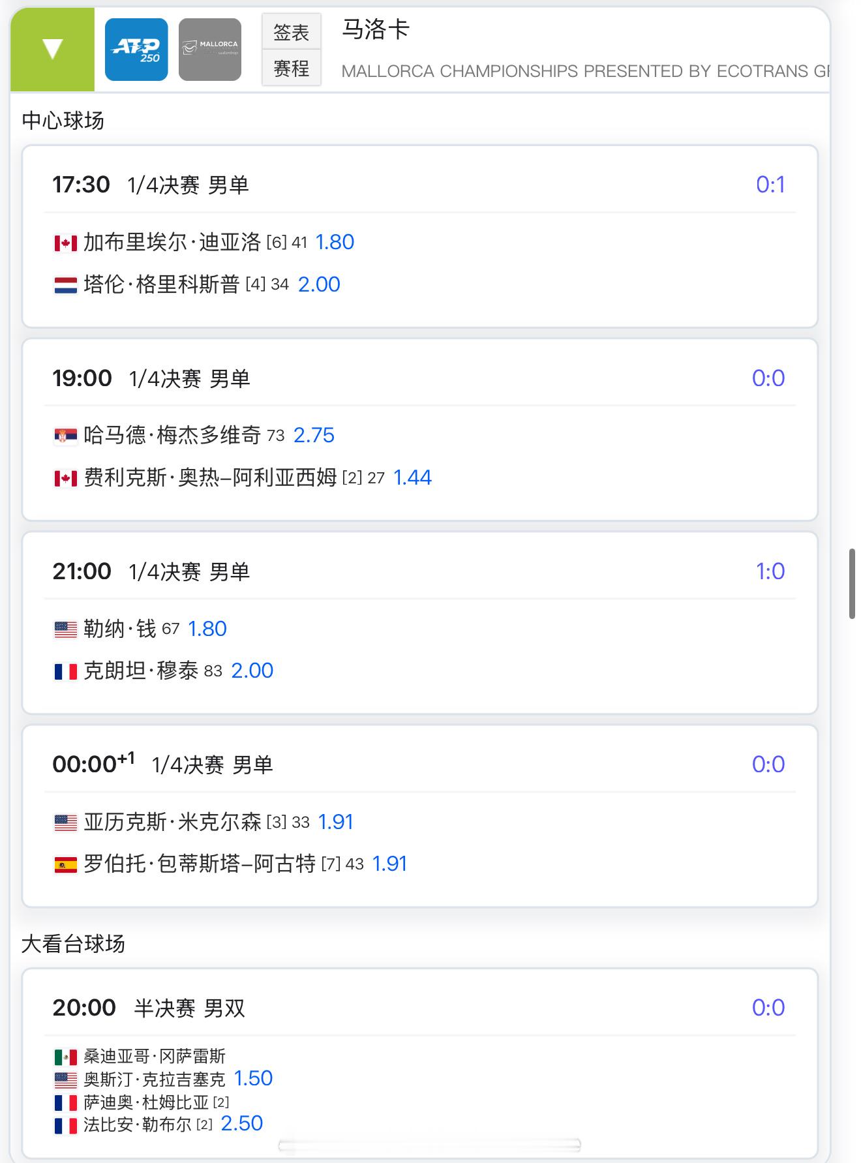This screenshot has height=1163, width=861.
Task: Select odds 2.50 for 法比安·勒布尔 pair
Action: pos(242,1123)
